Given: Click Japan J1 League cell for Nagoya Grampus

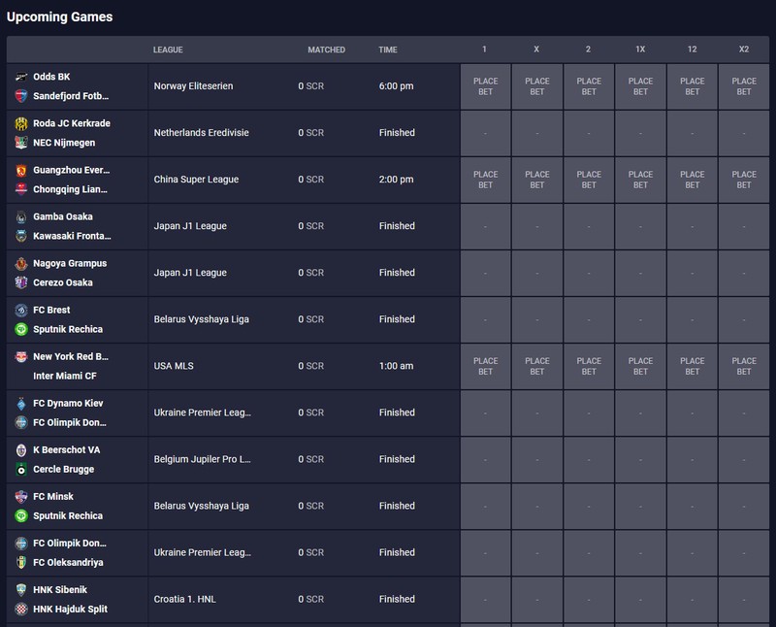Looking at the screenshot, I should (x=190, y=273).
